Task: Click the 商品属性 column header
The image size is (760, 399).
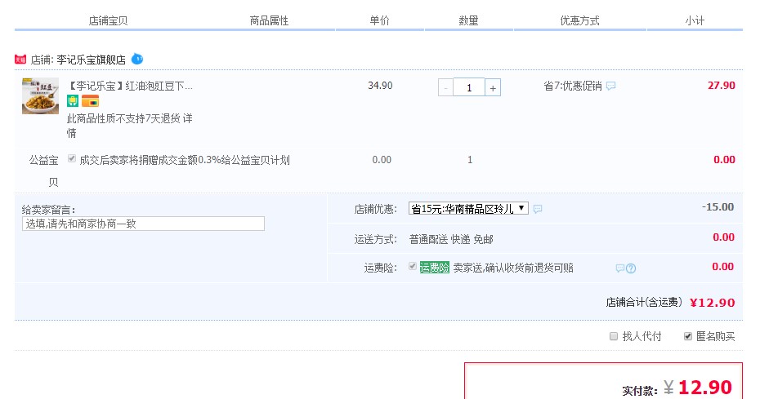Action: 269,21
